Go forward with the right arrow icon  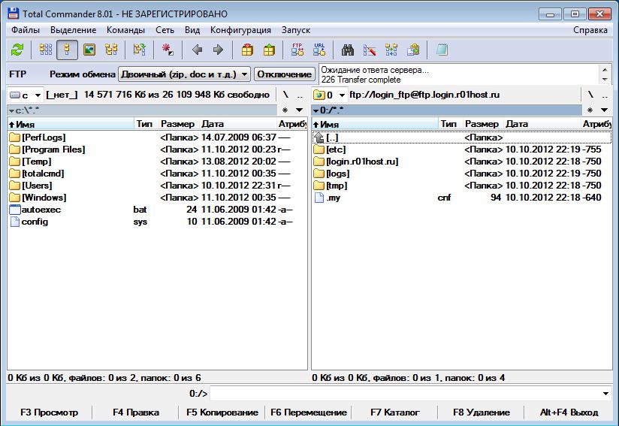218,50
